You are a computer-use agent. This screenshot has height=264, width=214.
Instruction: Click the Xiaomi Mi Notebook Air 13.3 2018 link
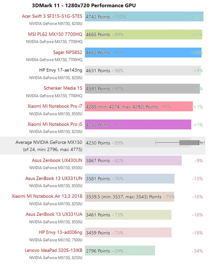coord(47,196)
